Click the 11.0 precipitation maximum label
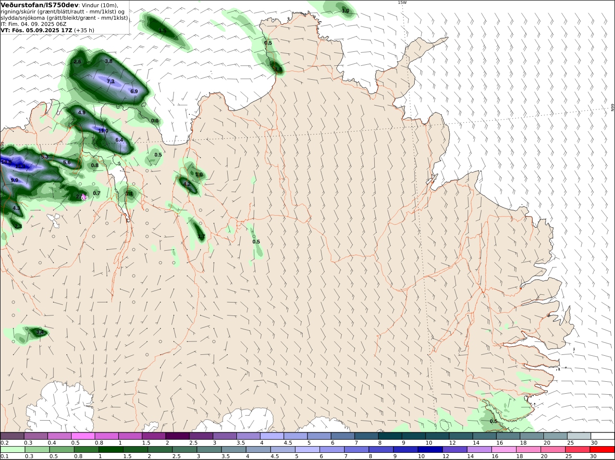 tap(103, 131)
